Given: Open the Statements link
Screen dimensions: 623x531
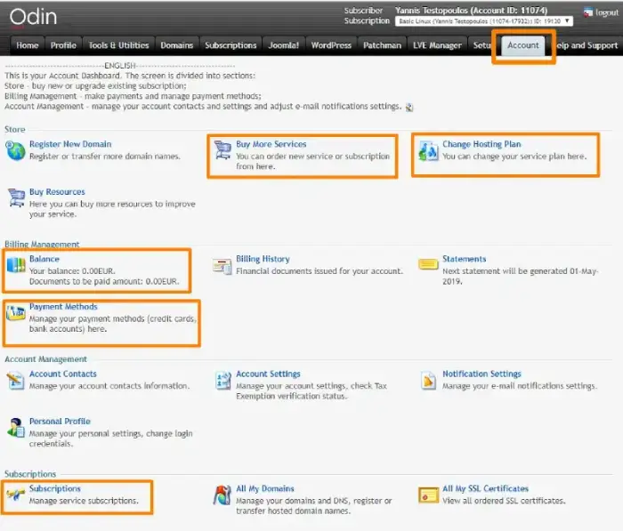Looking at the screenshot, I should pyautogui.click(x=465, y=259).
